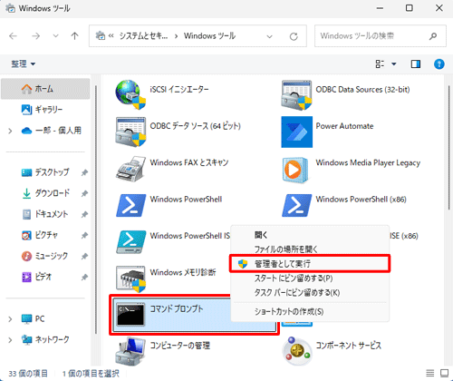The height and width of the screenshot is (381, 453).
Task: Expand the ネットワーク tree node
Action: [x=10, y=339]
